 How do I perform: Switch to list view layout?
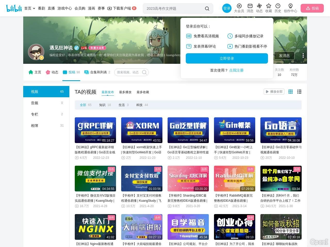(299, 92)
